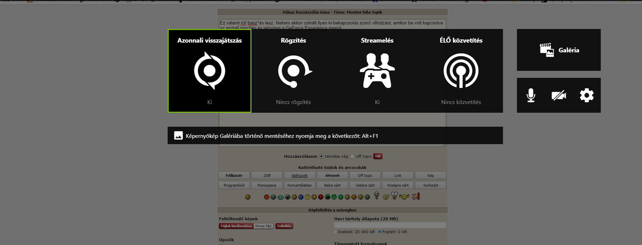Justify text with Sorkizárt
The height and width of the screenshot is (245, 642).
[x=431, y=185]
